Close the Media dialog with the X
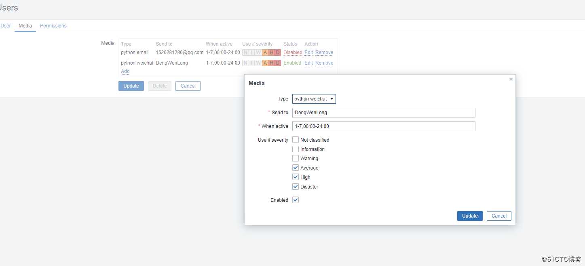Screen dimensions: 585x266 (x=511, y=79)
